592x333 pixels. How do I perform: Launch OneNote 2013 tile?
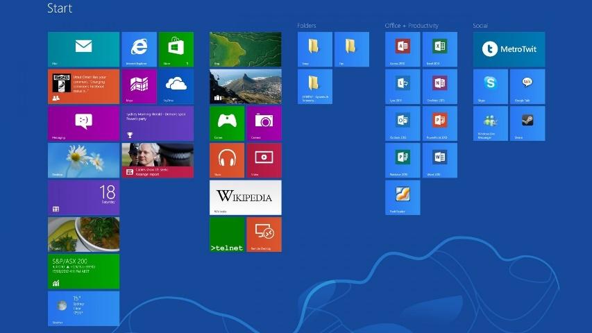439,87
